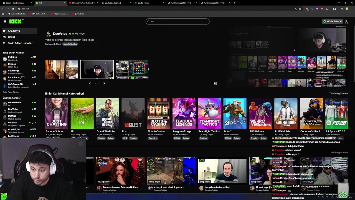The width and height of the screenshot is (355, 200).
Task: Open the League of Legends category cover
Action: 184,113
